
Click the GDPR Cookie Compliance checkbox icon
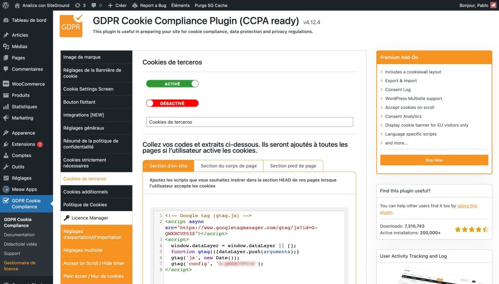(6, 201)
